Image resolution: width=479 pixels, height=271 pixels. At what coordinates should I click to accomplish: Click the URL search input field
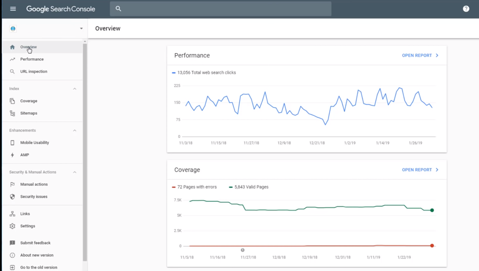click(x=221, y=9)
